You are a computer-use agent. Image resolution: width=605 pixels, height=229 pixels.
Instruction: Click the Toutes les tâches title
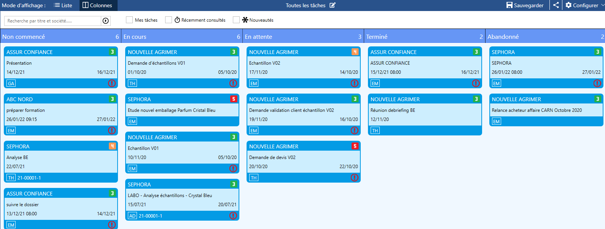pos(306,5)
